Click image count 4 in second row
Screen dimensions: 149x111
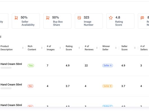click(48, 86)
